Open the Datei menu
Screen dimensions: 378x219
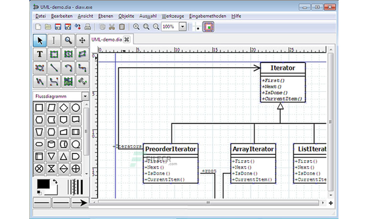click(41, 16)
